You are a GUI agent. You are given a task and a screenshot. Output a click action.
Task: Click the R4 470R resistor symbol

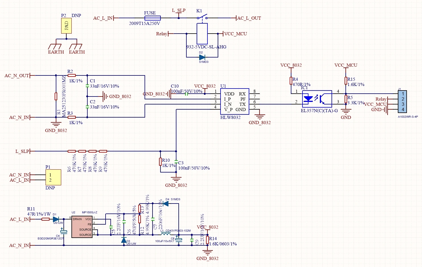(x=291, y=81)
